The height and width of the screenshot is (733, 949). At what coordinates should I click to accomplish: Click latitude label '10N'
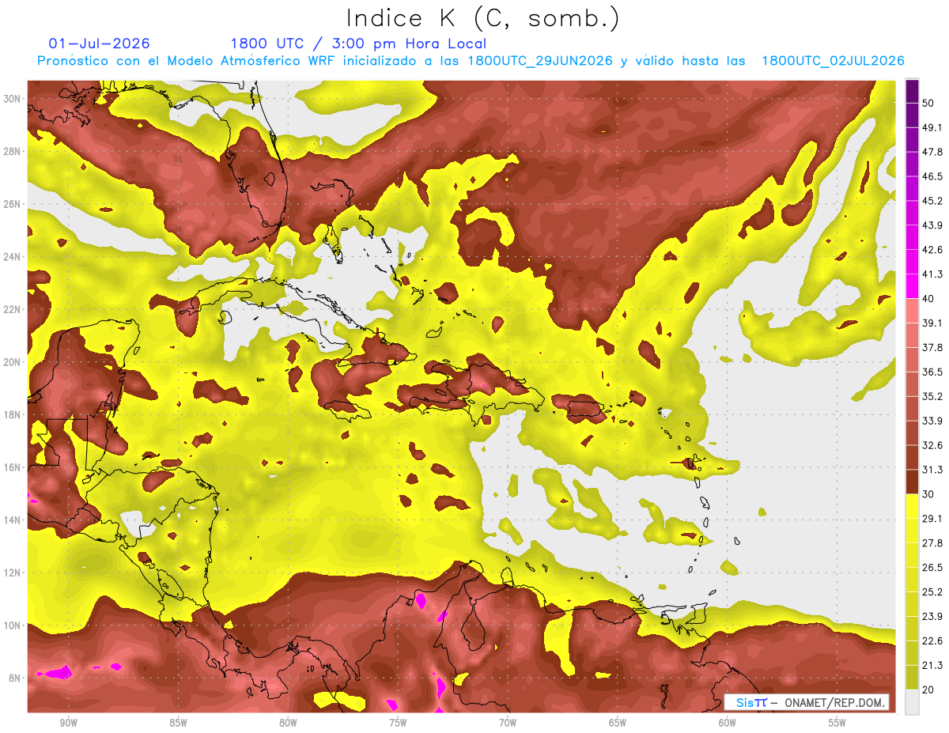pyautogui.click(x=13, y=625)
